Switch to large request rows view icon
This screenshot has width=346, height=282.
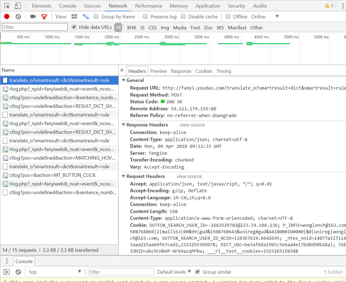point(74,17)
